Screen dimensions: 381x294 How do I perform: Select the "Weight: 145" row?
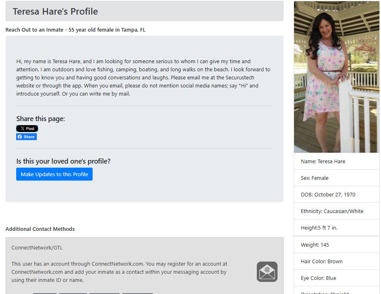click(x=337, y=245)
